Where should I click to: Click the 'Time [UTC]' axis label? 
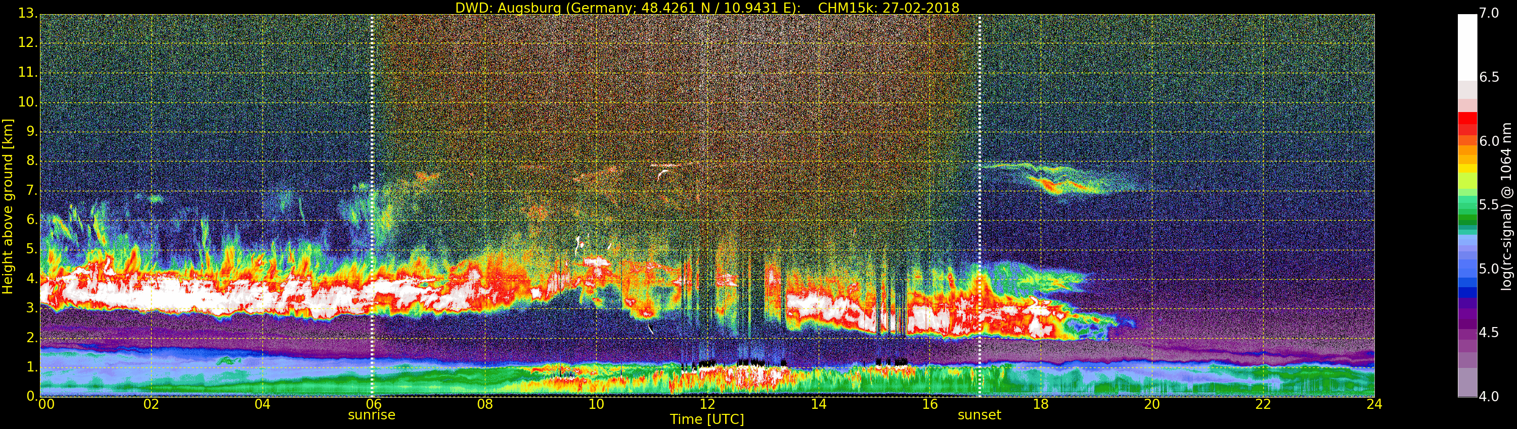coord(707,419)
